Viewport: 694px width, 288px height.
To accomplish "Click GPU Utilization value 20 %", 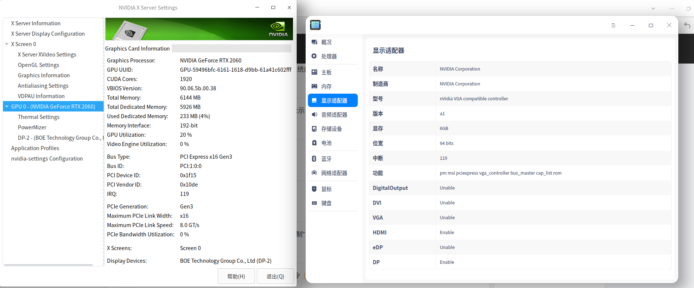I will coord(186,135).
